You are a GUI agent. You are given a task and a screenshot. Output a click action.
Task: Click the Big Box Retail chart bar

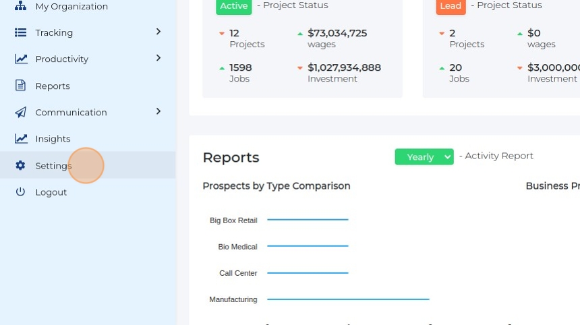308,220
